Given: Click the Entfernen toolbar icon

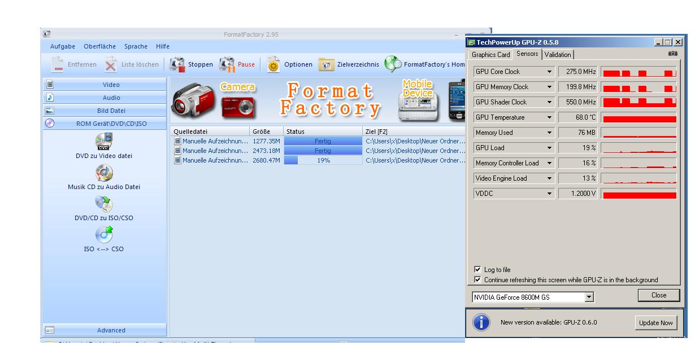Looking at the screenshot, I should pyautogui.click(x=58, y=64).
